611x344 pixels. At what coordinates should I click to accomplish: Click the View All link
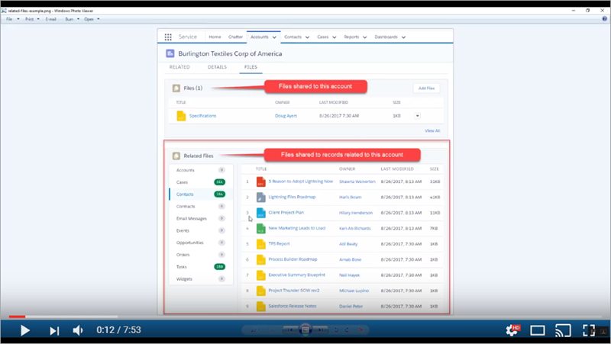click(x=432, y=130)
